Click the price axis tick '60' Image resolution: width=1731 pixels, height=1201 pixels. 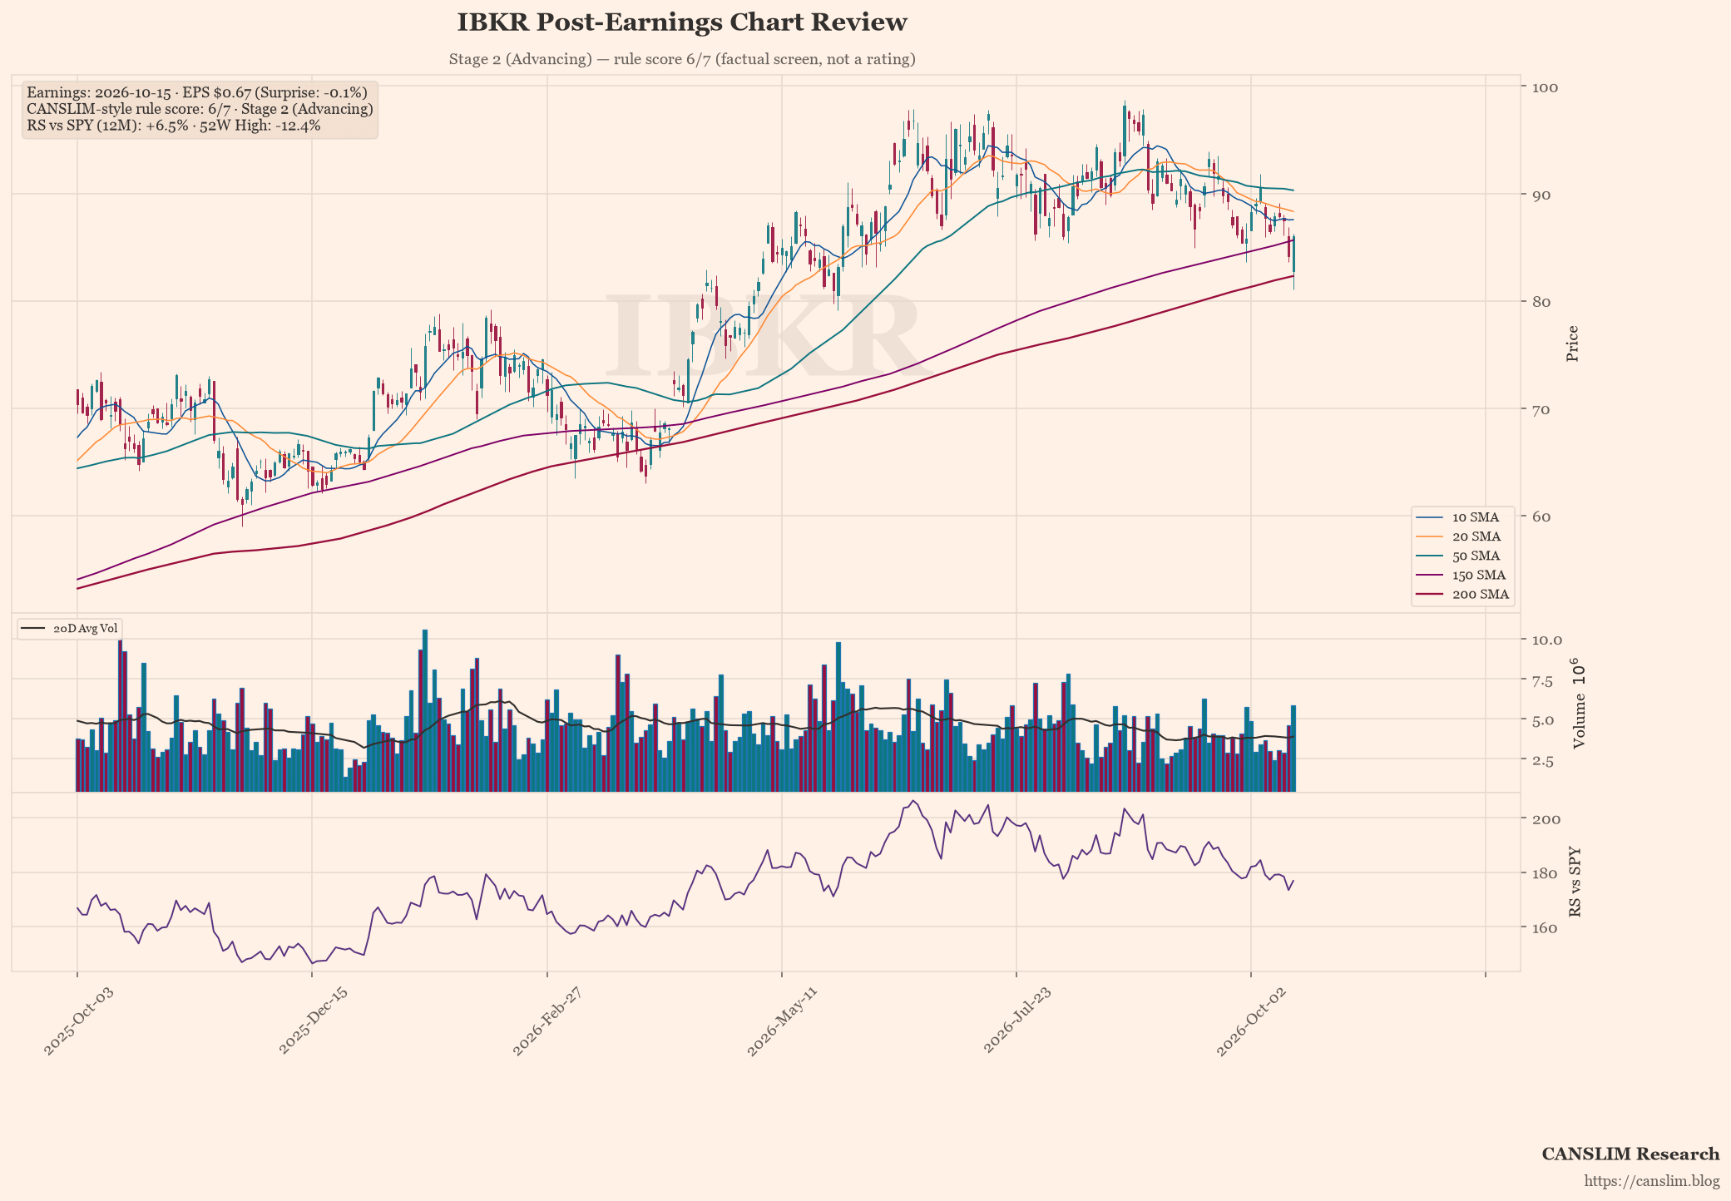pyautogui.click(x=1541, y=516)
